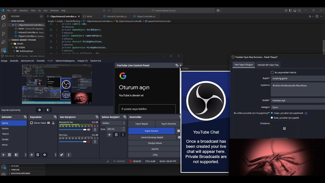Pop out the Ses Karıştırıcı dock

[x=97, y=117]
